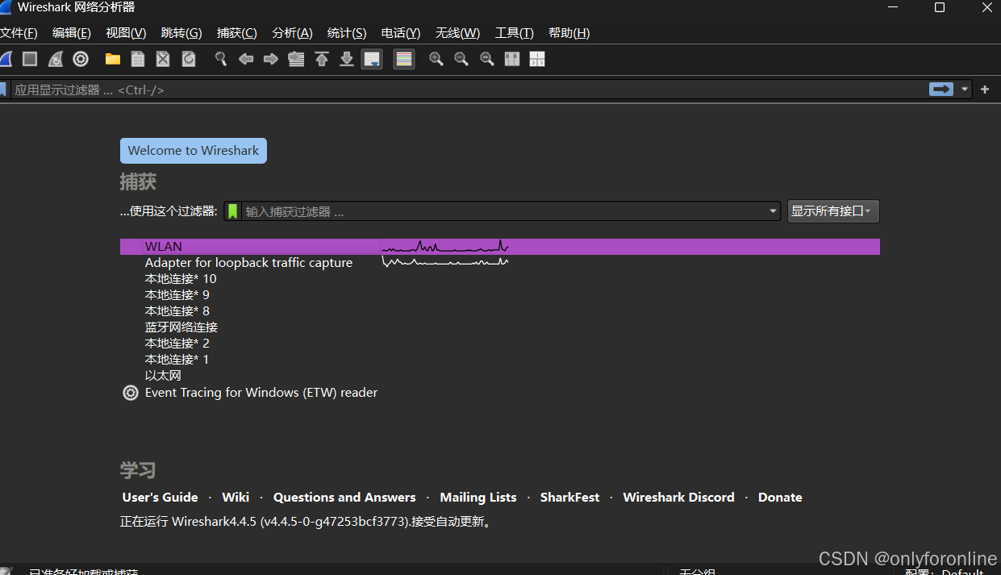Open the 统计(S) menu
Screen dimensions: 1001x575
[x=347, y=33]
